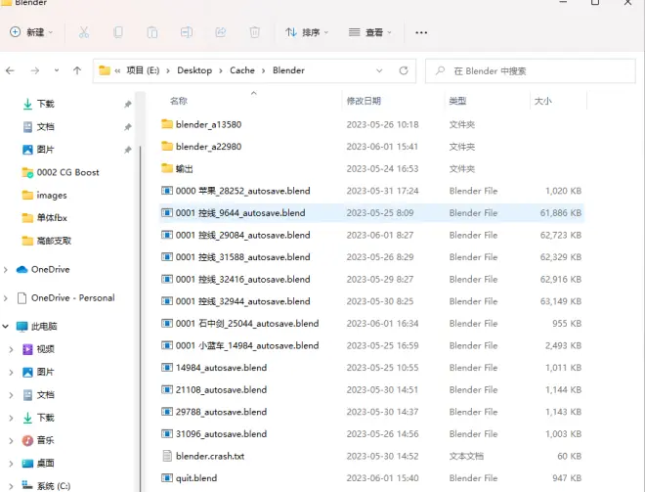
Task: Open the 新建 (New) menu
Action: 31,32
